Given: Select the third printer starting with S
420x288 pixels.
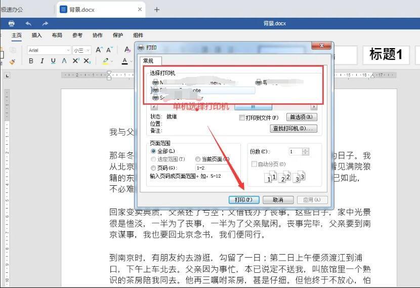Looking at the screenshot, I should click(x=178, y=98).
